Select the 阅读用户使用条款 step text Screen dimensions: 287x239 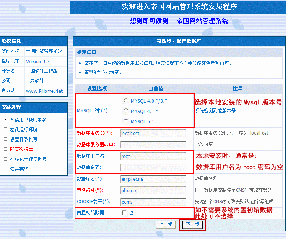tap(29, 120)
